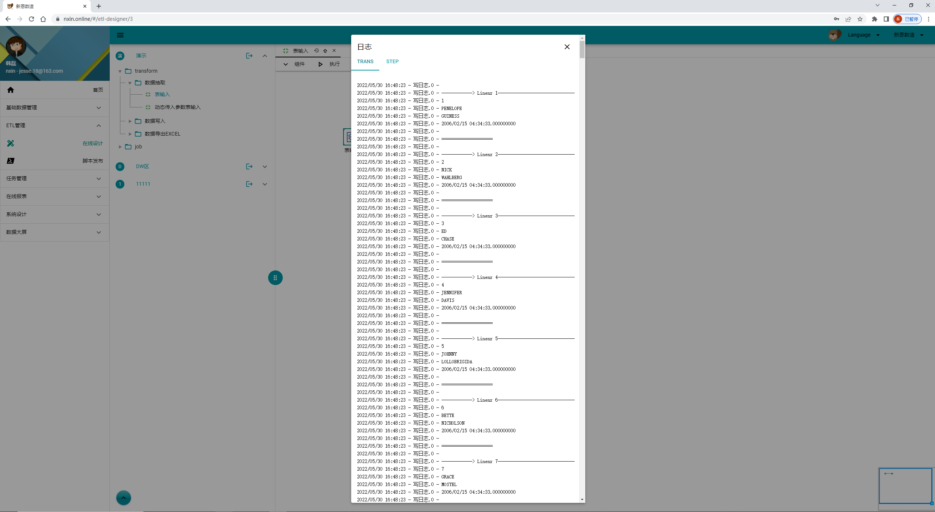The height and width of the screenshot is (512, 935).
Task: Run transformation with 执行 play button
Action: (320, 64)
